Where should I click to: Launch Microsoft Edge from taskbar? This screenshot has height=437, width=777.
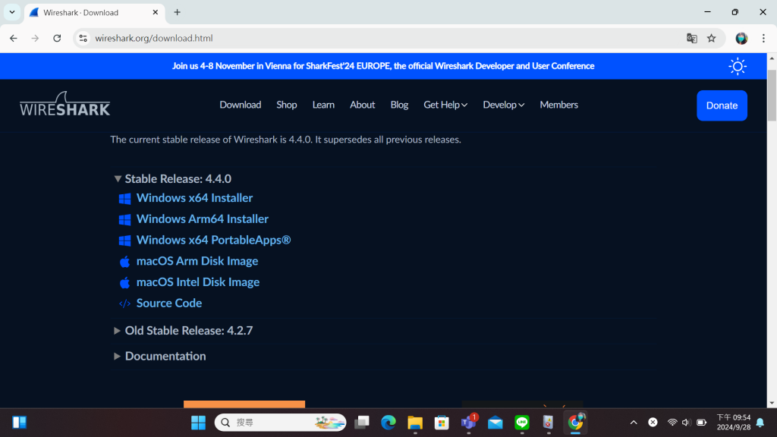click(388, 423)
